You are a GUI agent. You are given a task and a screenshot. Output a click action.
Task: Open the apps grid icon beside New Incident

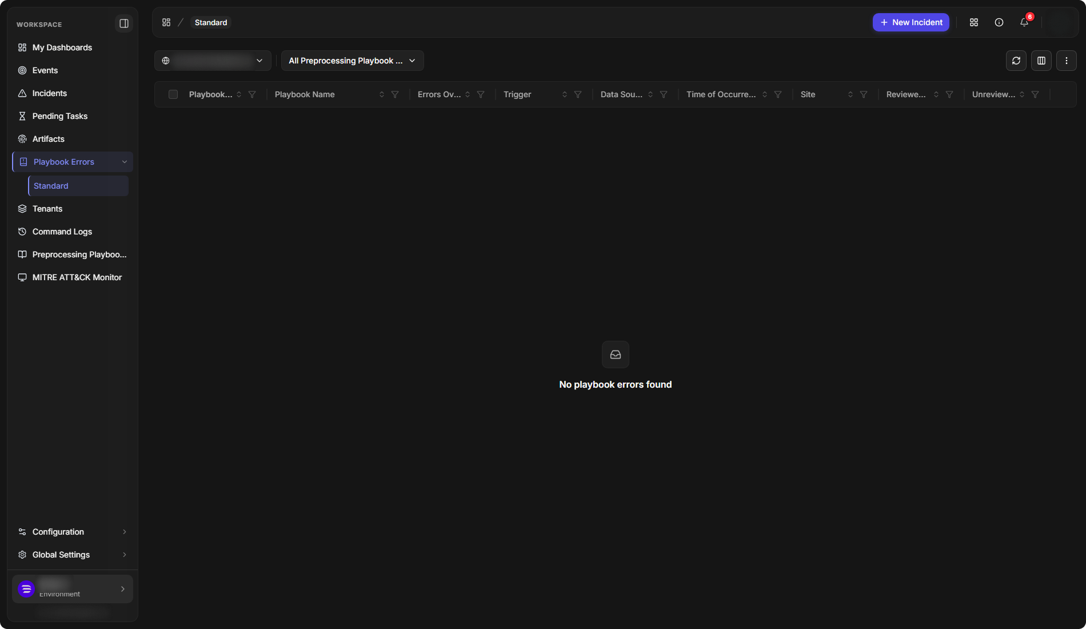coord(974,22)
